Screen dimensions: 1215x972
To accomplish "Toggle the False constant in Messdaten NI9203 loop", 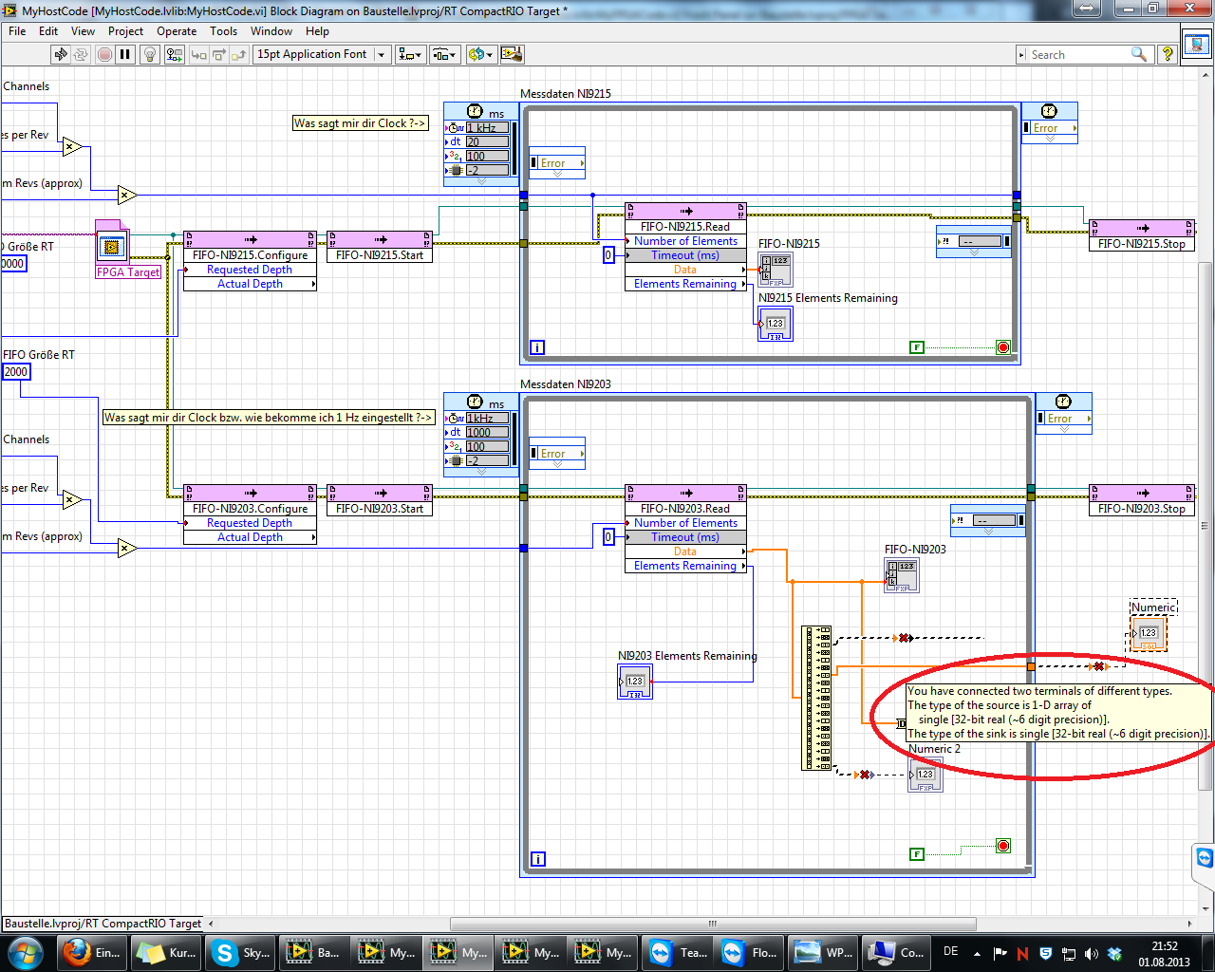I will tap(917, 854).
